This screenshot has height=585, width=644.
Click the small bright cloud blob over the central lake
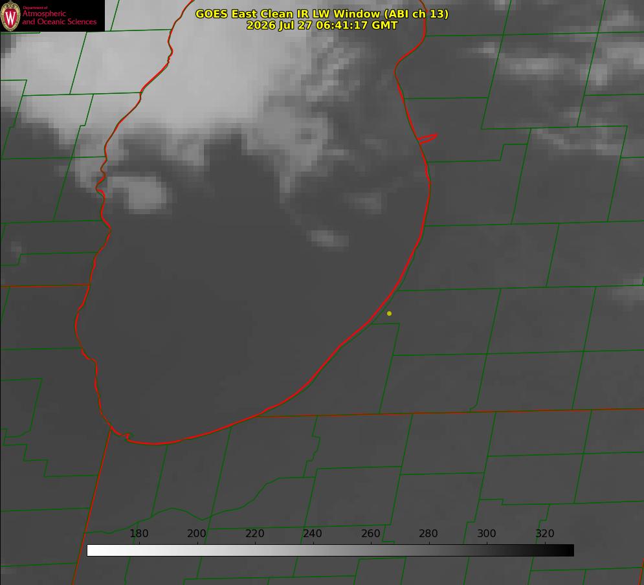pyautogui.click(x=328, y=239)
